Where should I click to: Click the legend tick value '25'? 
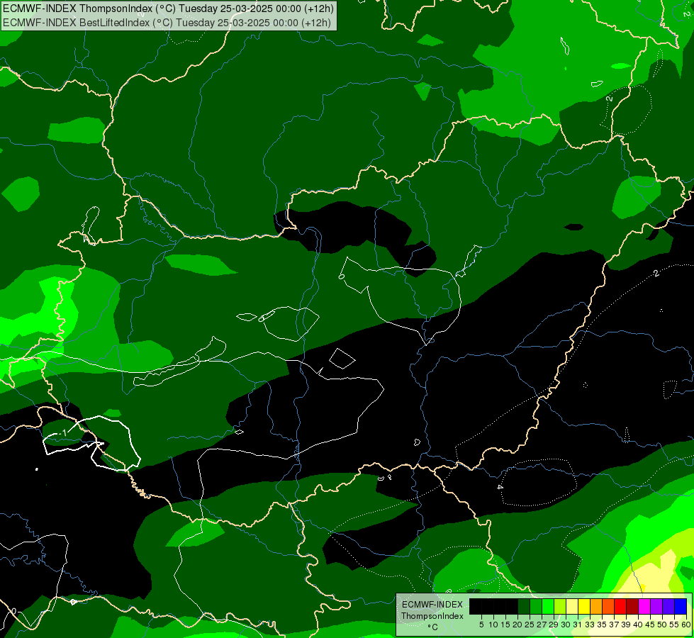(x=530, y=625)
